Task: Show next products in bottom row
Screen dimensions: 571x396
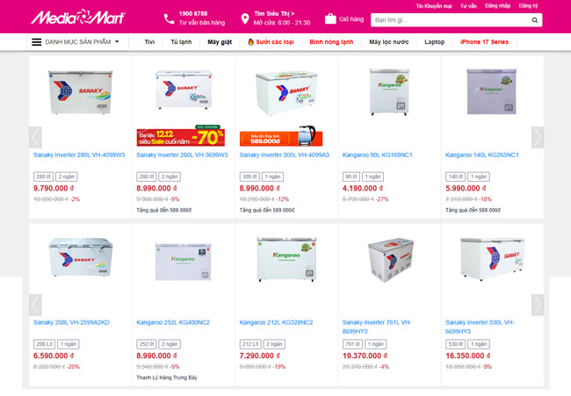Action: pos(538,305)
